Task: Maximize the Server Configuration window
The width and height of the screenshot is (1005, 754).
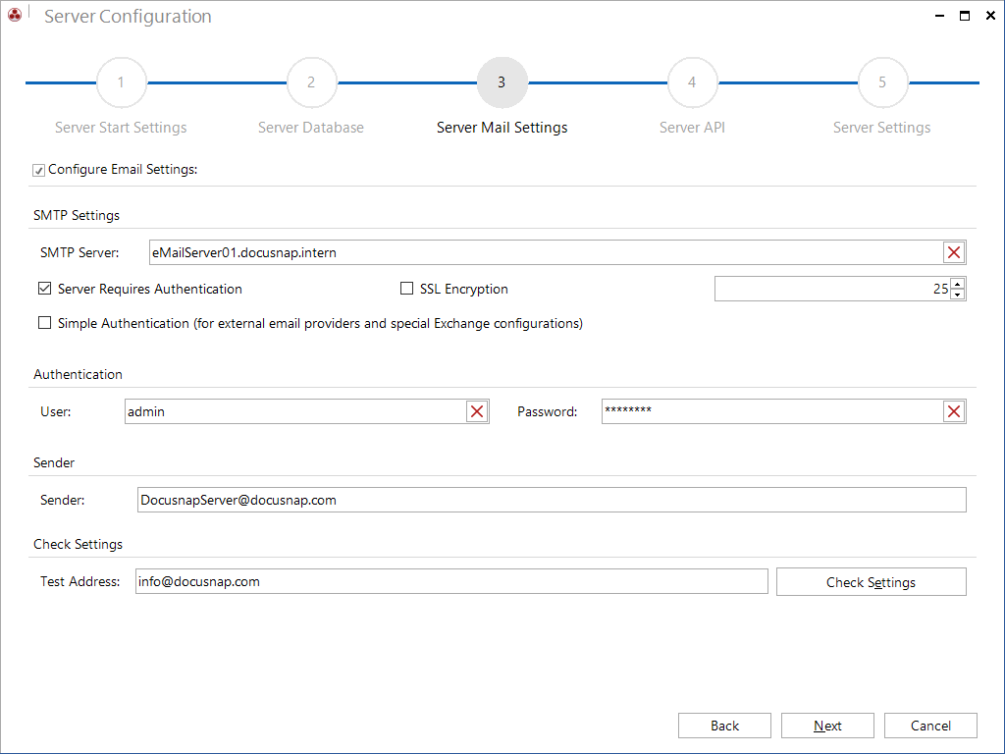Action: pyautogui.click(x=965, y=16)
